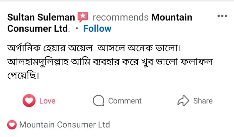This screenshot has width=234, height=137.
Task: Follow the page via the Follow link
Action: (x=97, y=29)
